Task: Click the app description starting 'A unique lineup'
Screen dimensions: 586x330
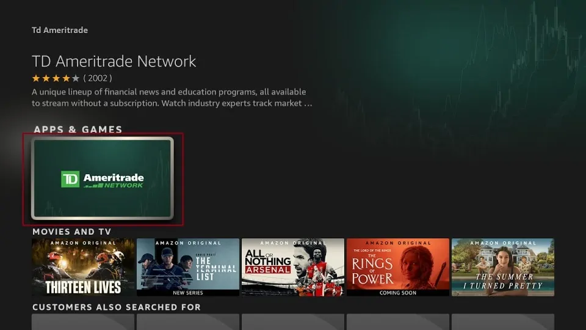Action: coord(172,97)
